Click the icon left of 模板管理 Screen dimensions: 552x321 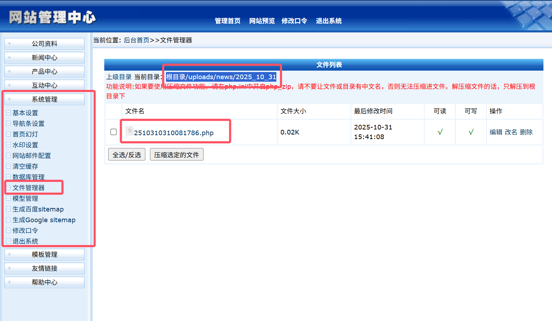pos(10,254)
